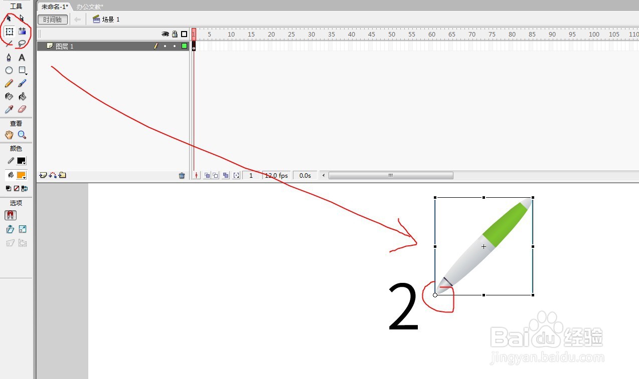Image resolution: width=639 pixels, height=379 pixels.
Task: Click the Black and White colors icon
Action: (x=9, y=188)
